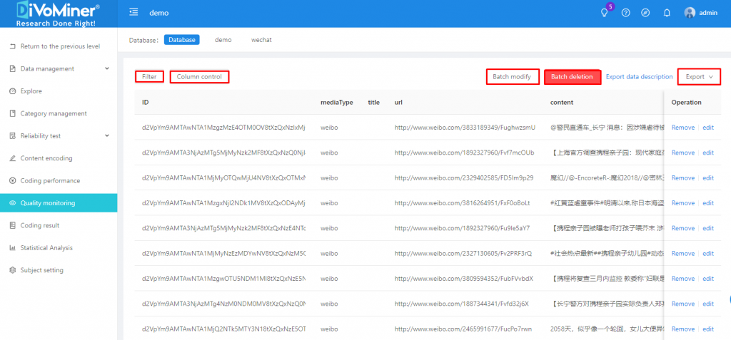Open the help question mark icon
The height and width of the screenshot is (340, 731).
click(626, 13)
